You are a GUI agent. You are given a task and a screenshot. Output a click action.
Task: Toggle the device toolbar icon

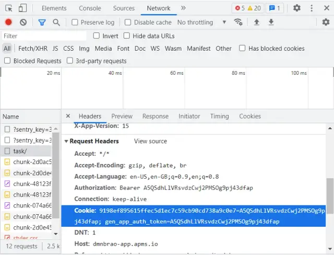23,8
